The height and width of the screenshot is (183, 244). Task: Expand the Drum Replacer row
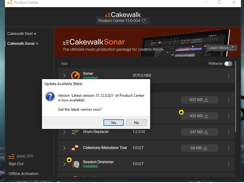(64, 132)
